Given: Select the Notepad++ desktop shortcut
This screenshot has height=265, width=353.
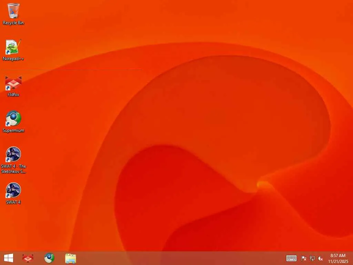Looking at the screenshot, I should point(13,50).
